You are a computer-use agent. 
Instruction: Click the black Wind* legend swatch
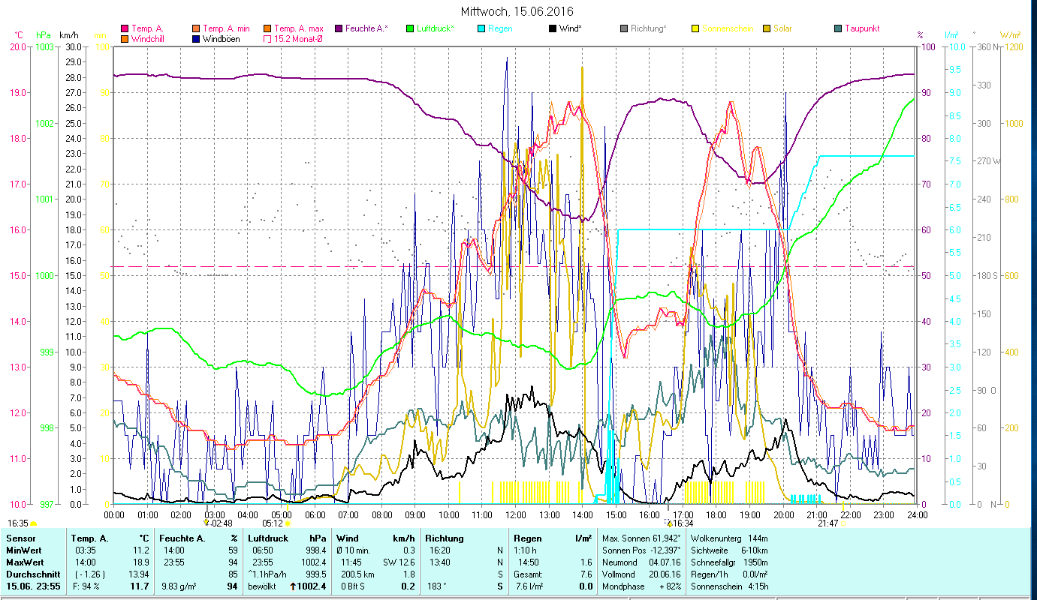[552, 28]
